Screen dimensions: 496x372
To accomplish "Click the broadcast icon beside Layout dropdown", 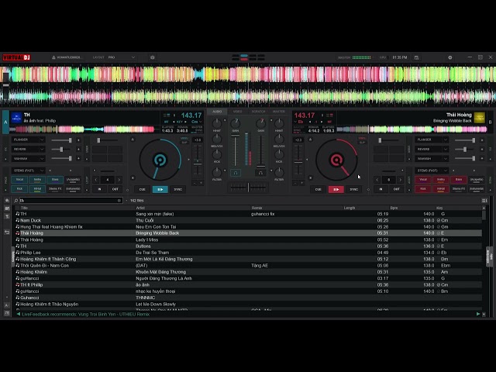I will tap(153, 57).
